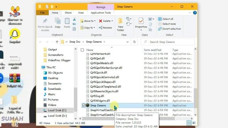
Task: Click Snap Inc in the breadcrumb
Action: tap(75, 42)
